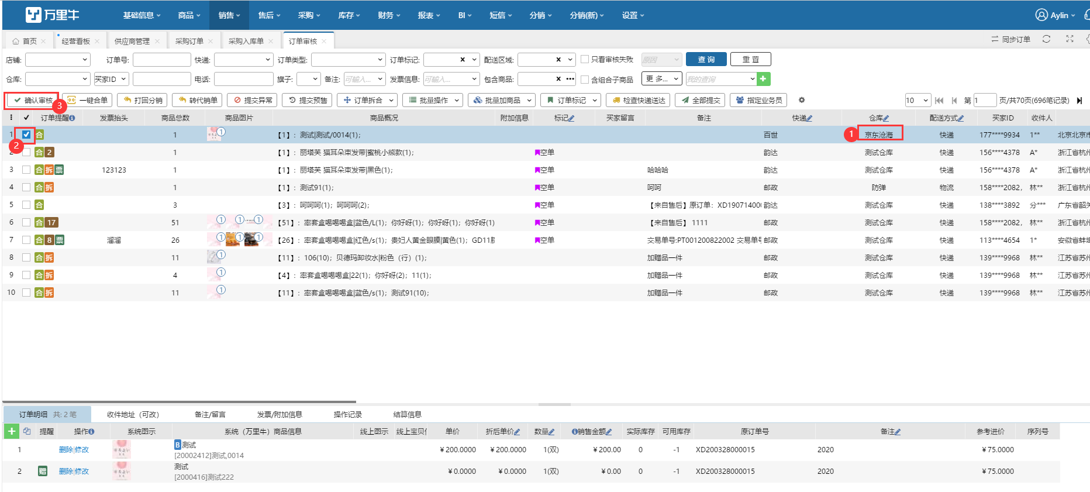Viewport: 1090px width, 492px height.
Task: Enable 只看审核失败 checkbox
Action: [585, 59]
